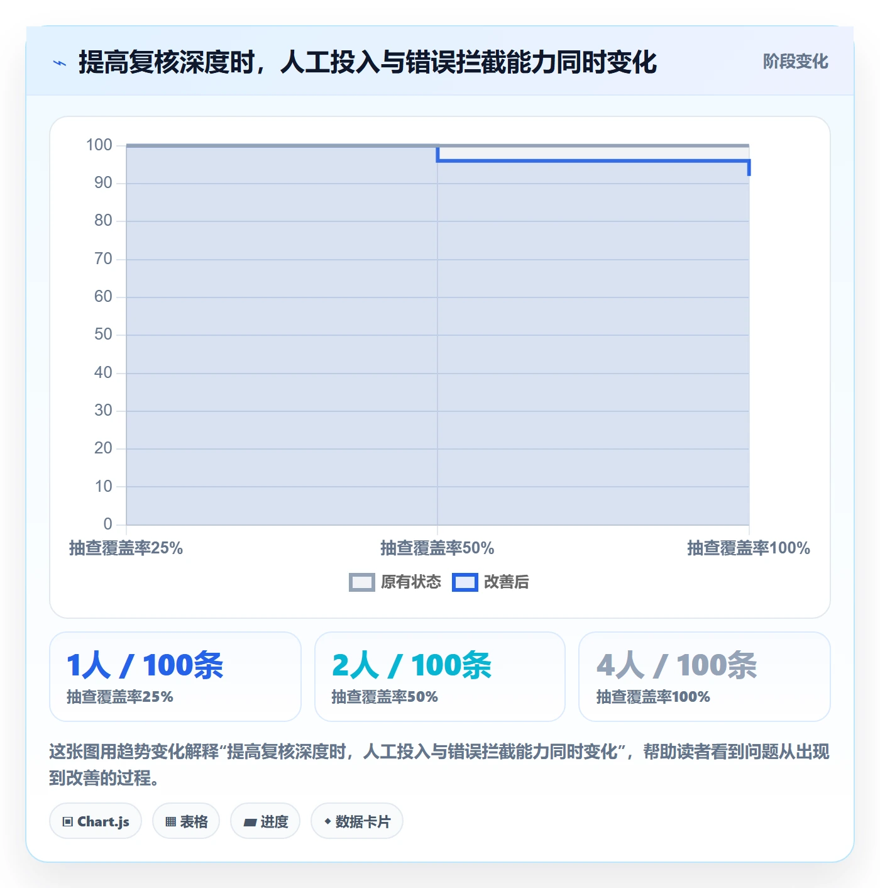Click the gray 原有状态 legend swatch
880x888 pixels.
pos(362,582)
